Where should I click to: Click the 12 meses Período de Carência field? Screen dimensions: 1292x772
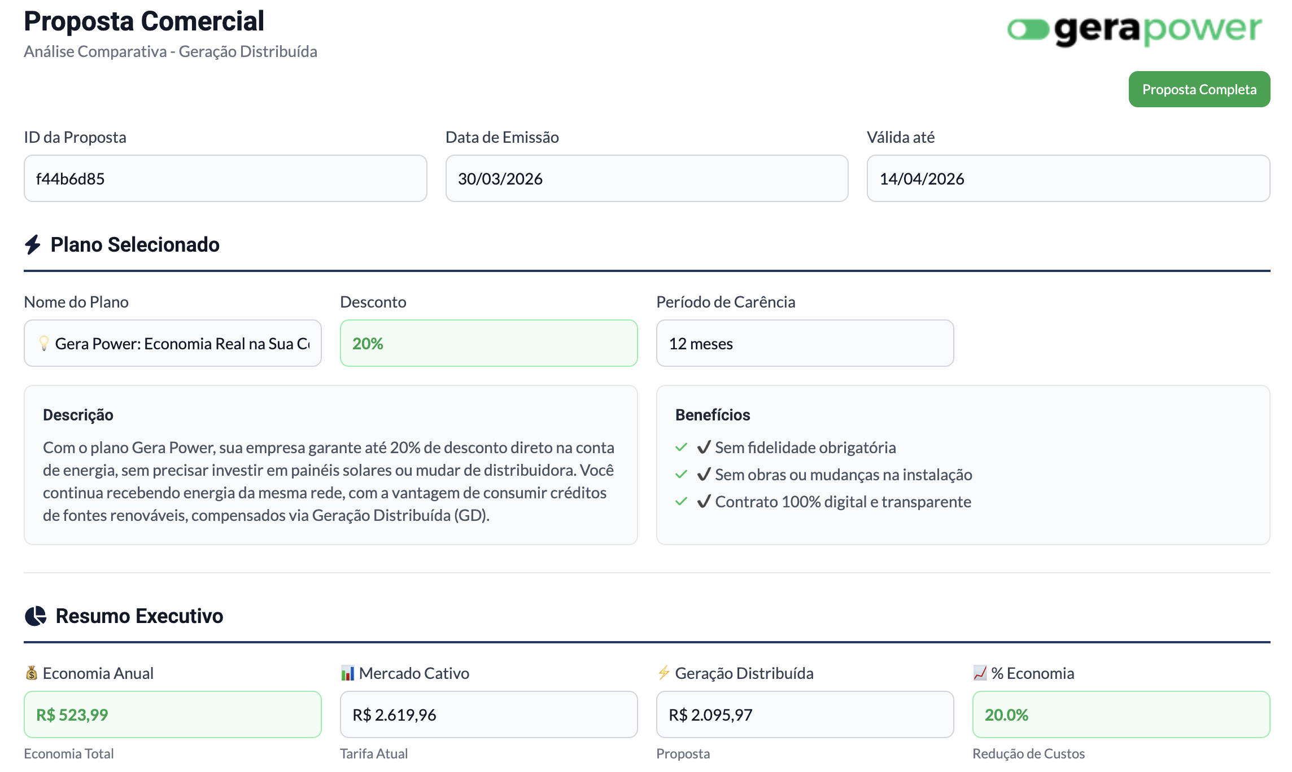(x=805, y=343)
